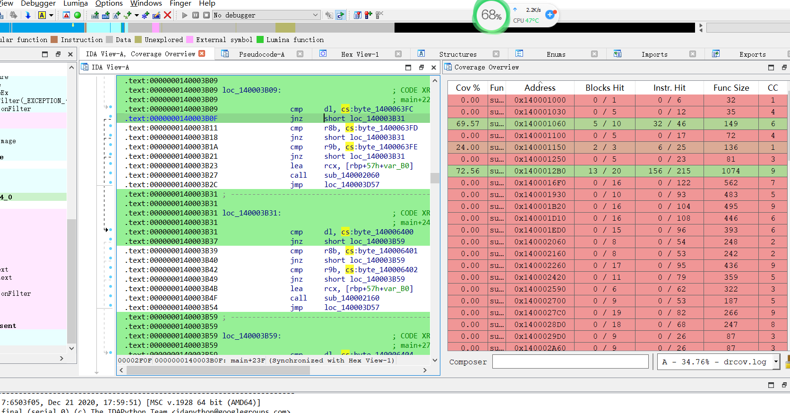
Task: Click the Composer input field
Action: point(570,361)
